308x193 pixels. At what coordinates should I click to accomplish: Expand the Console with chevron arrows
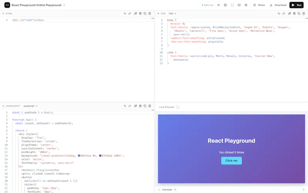click(303, 190)
